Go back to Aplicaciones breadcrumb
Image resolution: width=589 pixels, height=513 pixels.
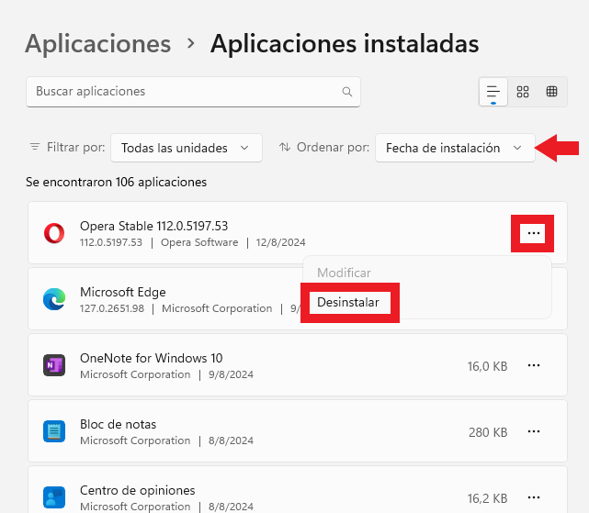(97, 43)
